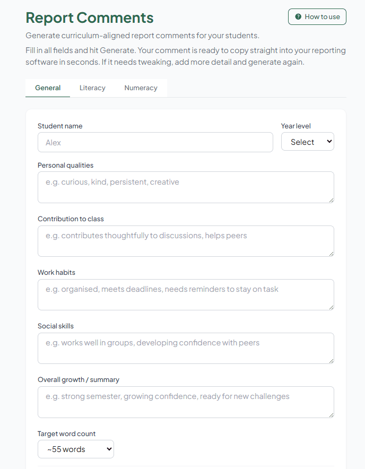Image resolution: width=365 pixels, height=469 pixels.
Task: Click the resize grip on Social skills box
Action: click(x=332, y=360)
